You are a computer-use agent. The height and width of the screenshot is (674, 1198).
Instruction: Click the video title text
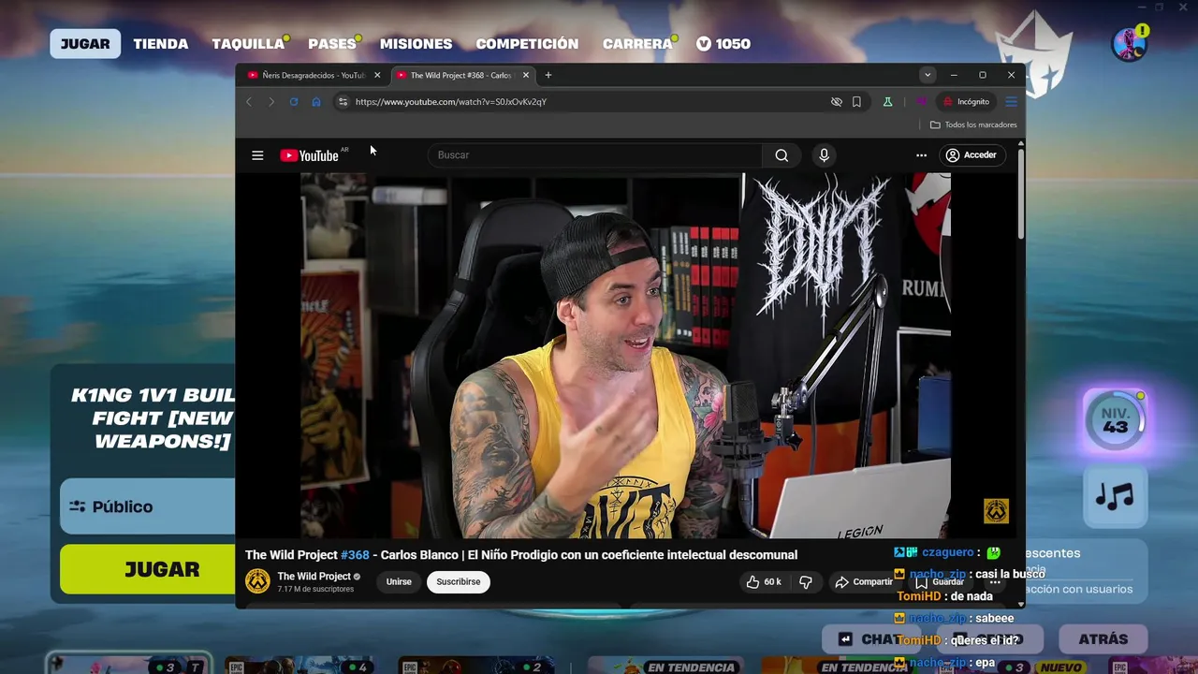tap(521, 555)
